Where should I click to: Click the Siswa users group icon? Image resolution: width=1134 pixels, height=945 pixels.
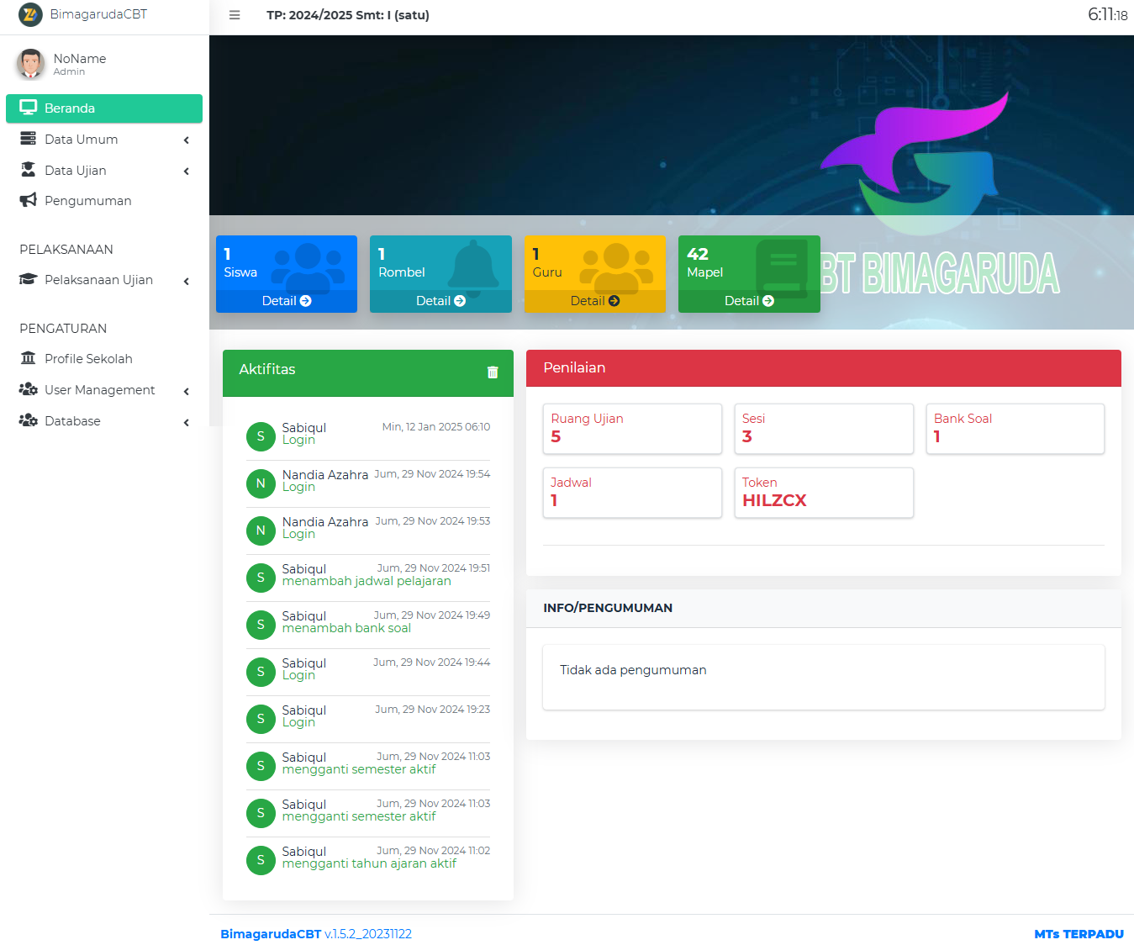coord(309,267)
